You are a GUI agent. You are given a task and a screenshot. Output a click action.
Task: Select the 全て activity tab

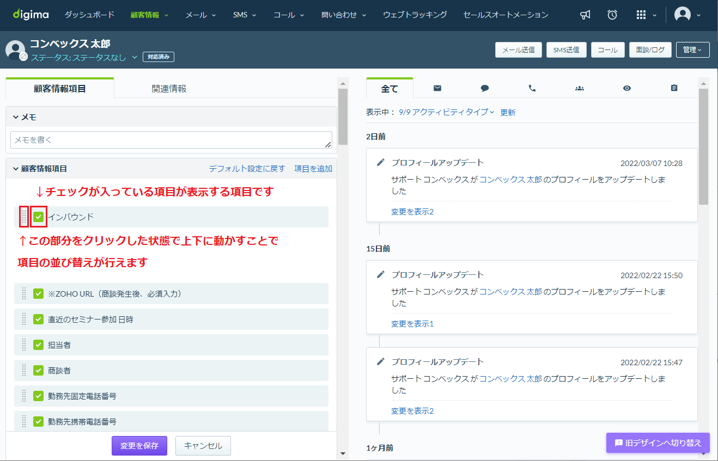[390, 89]
